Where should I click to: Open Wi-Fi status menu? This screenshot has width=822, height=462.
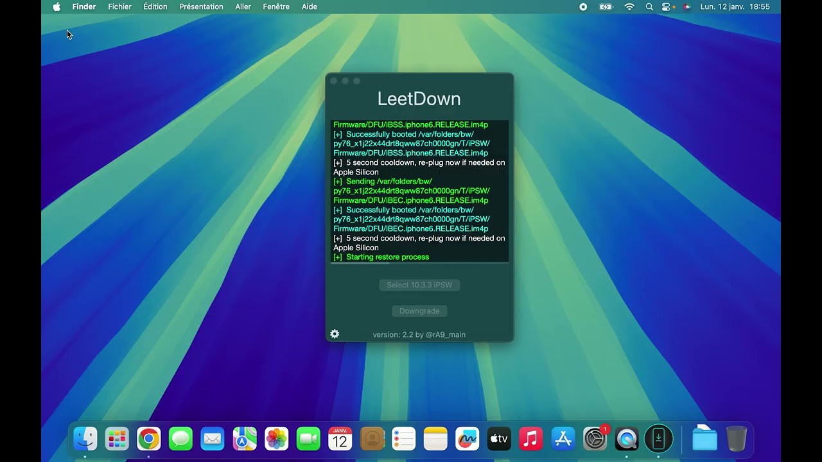629,6
